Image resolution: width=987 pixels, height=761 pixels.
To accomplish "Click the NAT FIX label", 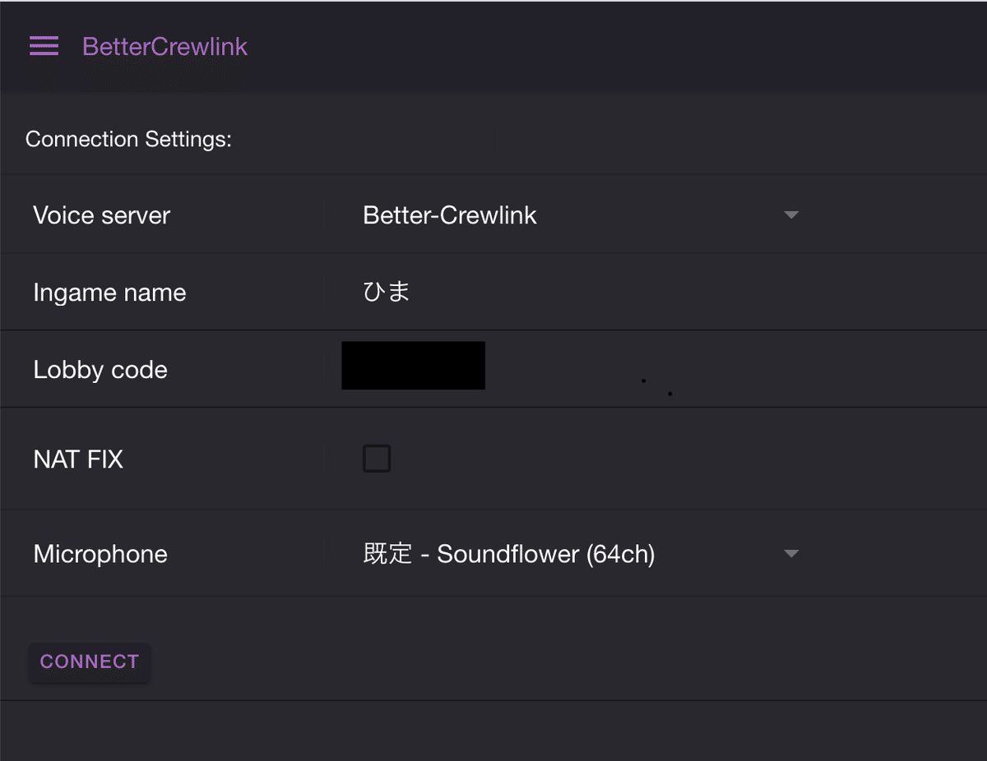I will pos(78,459).
